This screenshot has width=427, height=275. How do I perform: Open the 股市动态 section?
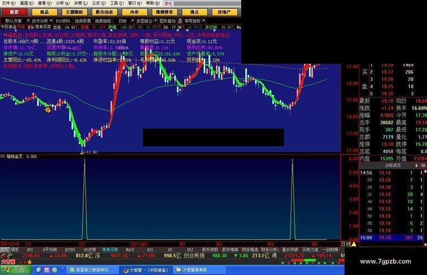(104, 12)
